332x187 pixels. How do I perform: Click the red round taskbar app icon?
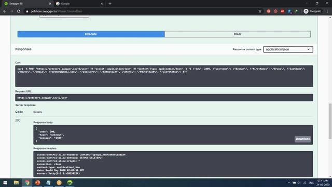tap(38, 182)
